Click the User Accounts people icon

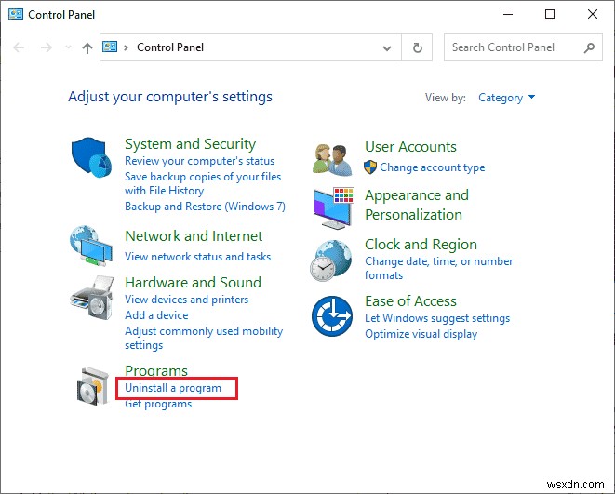pyautogui.click(x=332, y=158)
